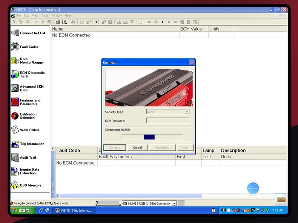
Task: Click the top Units column header
Action: coord(221,29)
